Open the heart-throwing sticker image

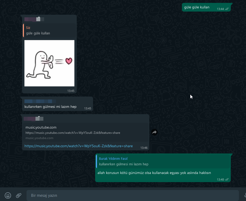[x=49, y=63]
